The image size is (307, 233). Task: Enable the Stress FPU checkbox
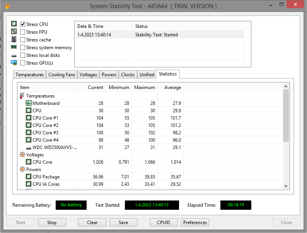tap(23, 32)
